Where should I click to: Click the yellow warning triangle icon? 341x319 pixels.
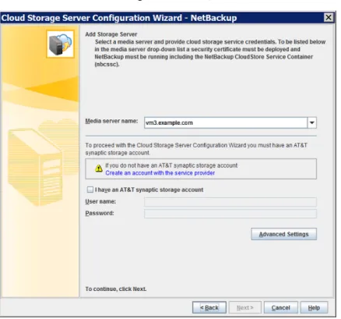click(98, 168)
